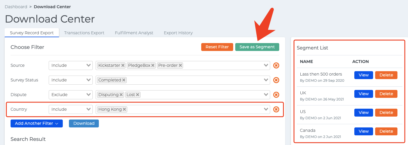Screen dimensions: 408x145
Task: Click the Save as Segment button
Action: 257,47
